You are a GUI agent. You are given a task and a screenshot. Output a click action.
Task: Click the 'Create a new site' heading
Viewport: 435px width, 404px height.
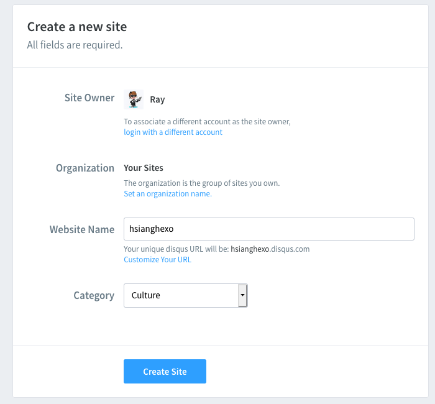[x=77, y=27]
